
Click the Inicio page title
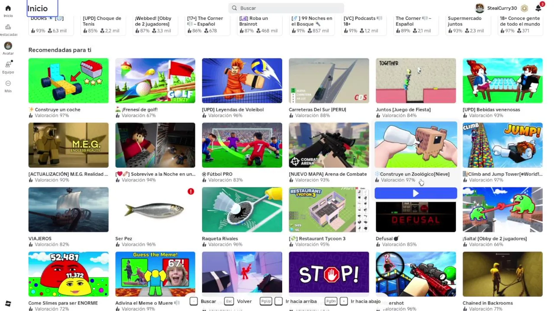pos(38,8)
